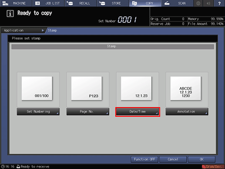Screen dimensions: 225x169
Task: Click the JOB LIST icon
Action: tap(37, 3)
